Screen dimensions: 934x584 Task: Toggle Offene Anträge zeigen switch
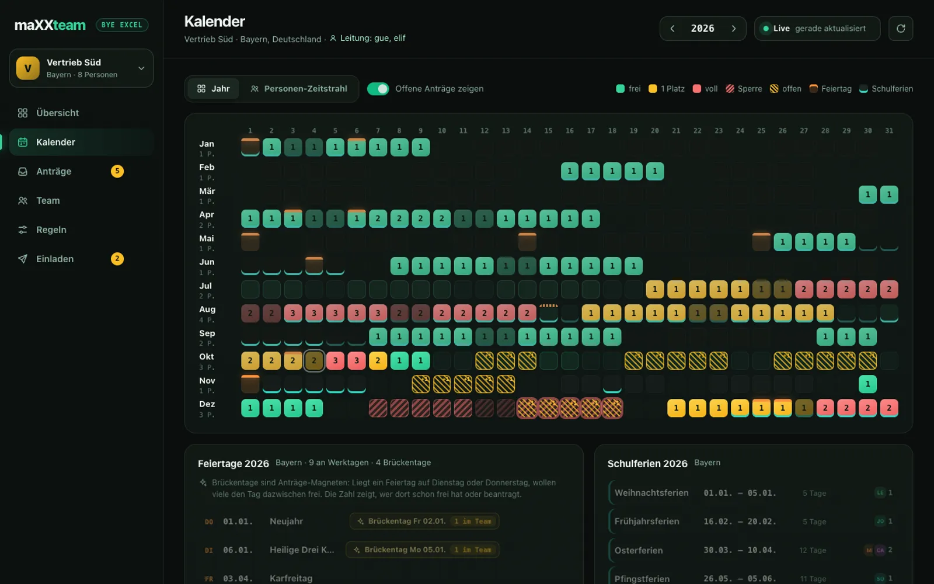(378, 89)
